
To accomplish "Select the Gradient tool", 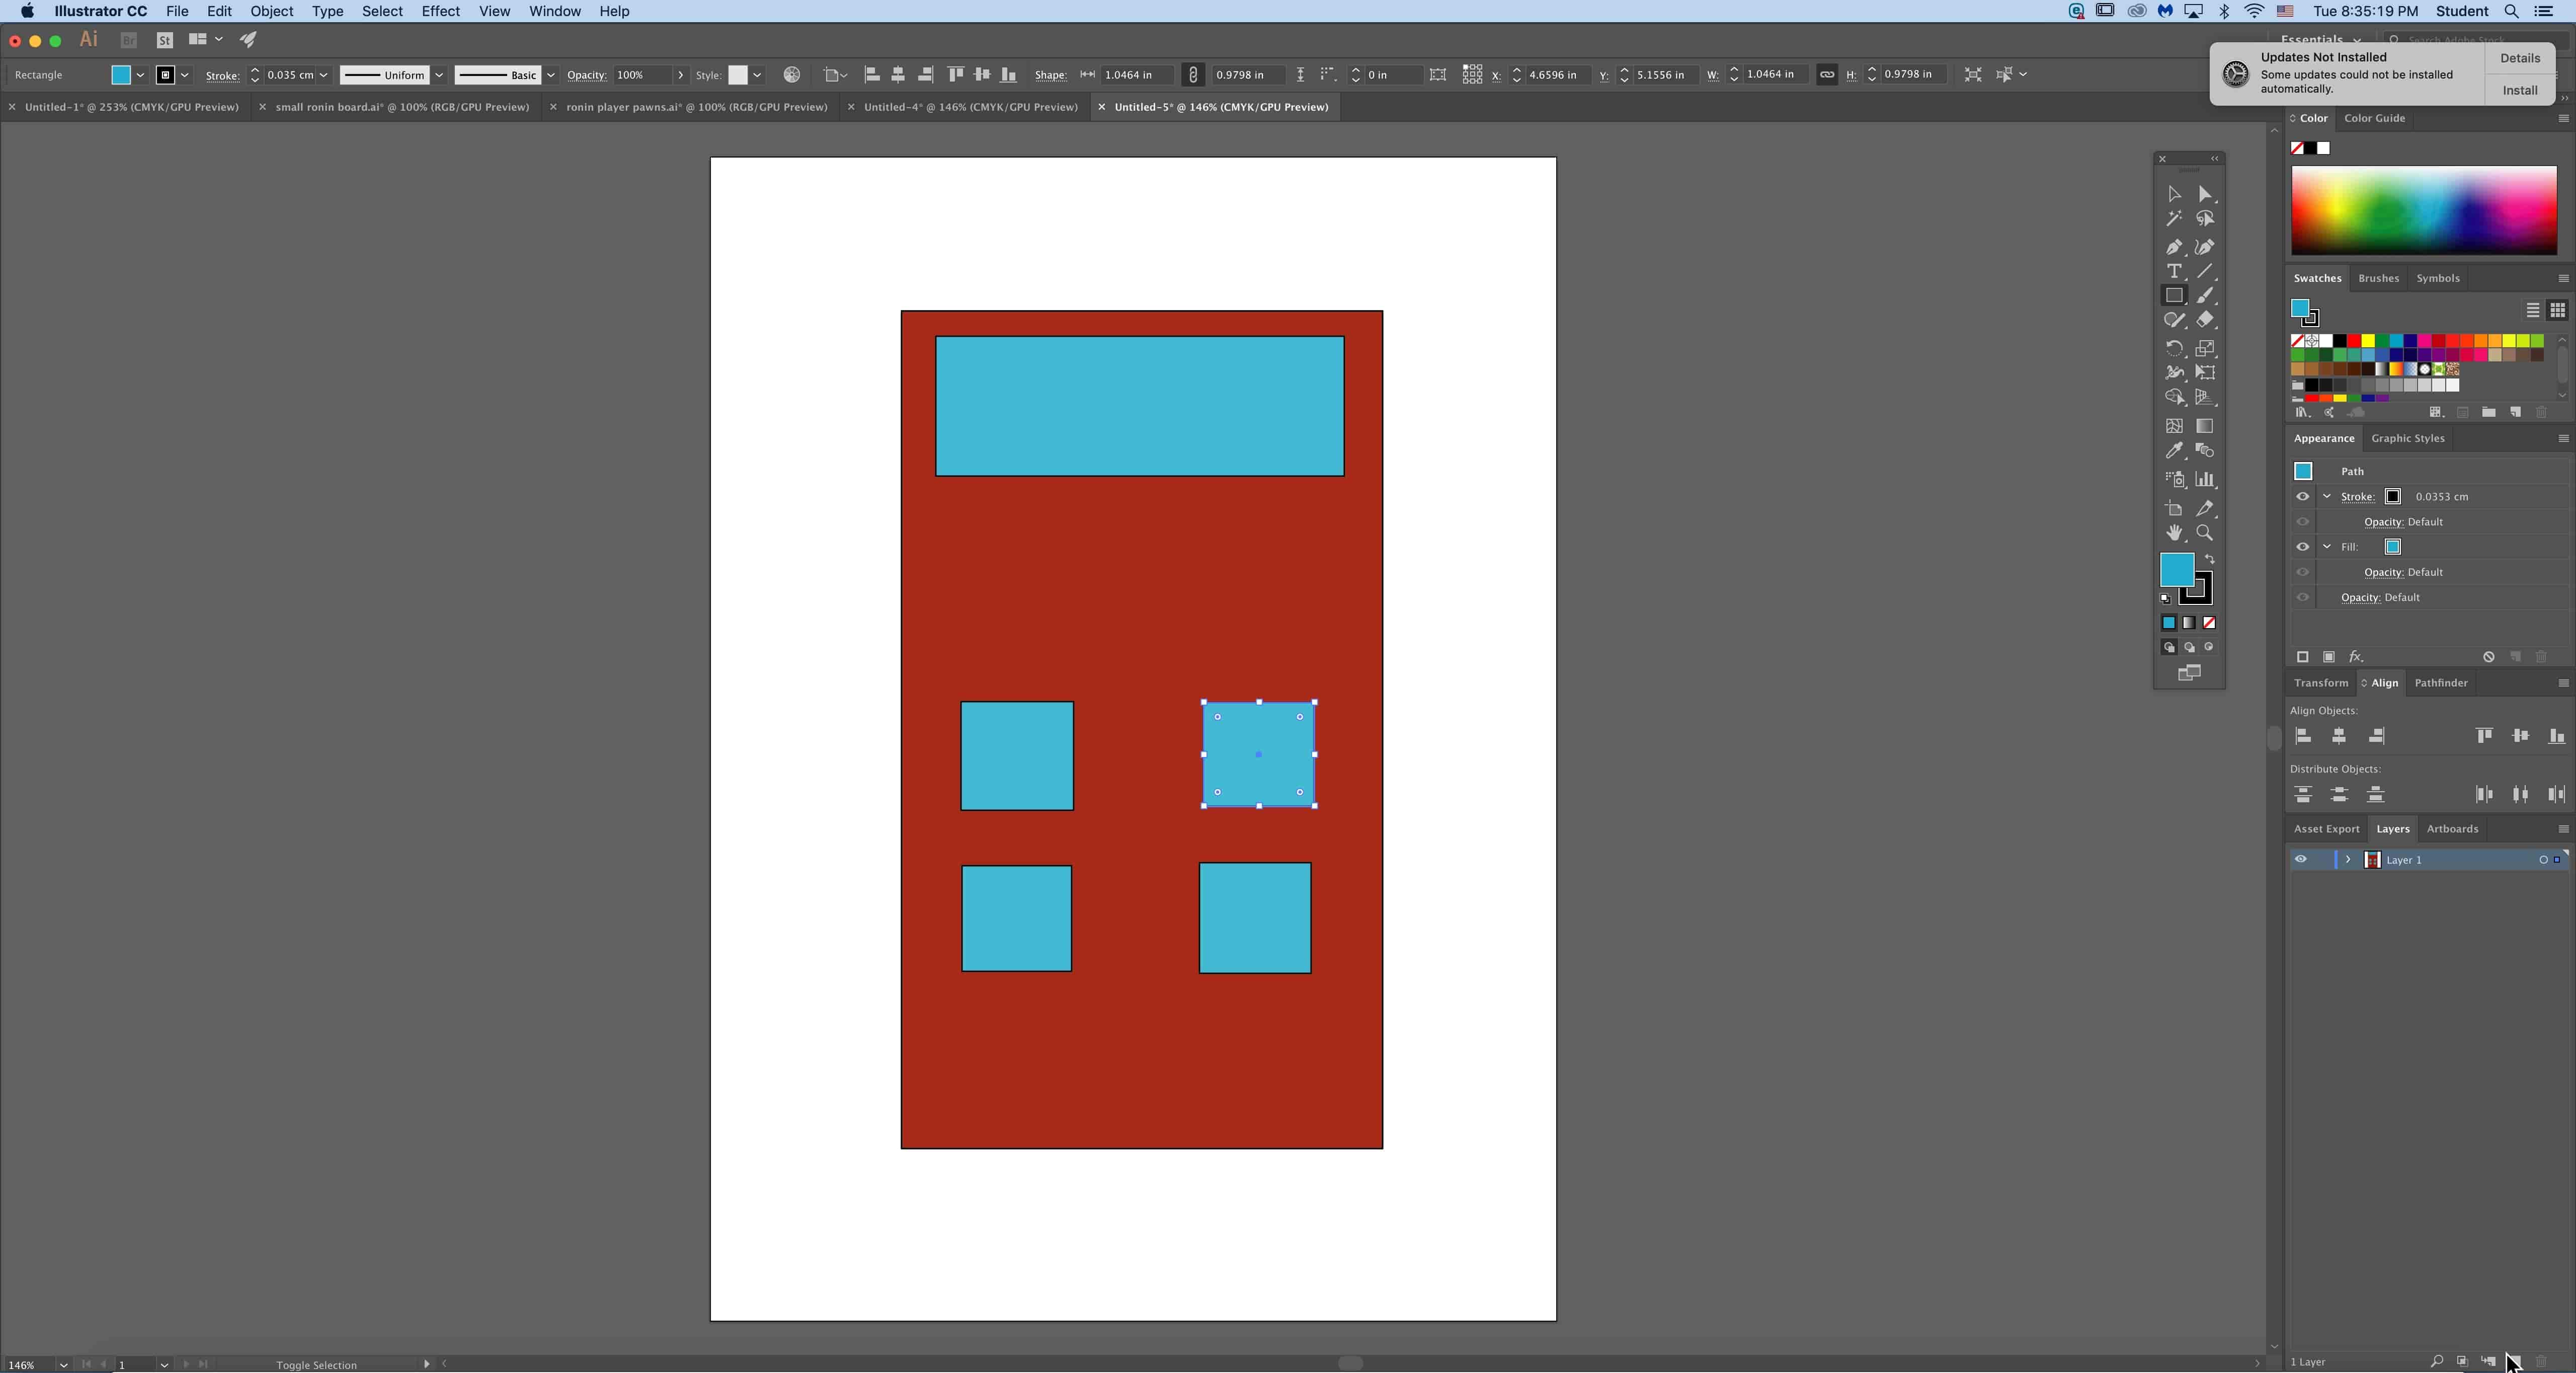I will pos(2205,426).
